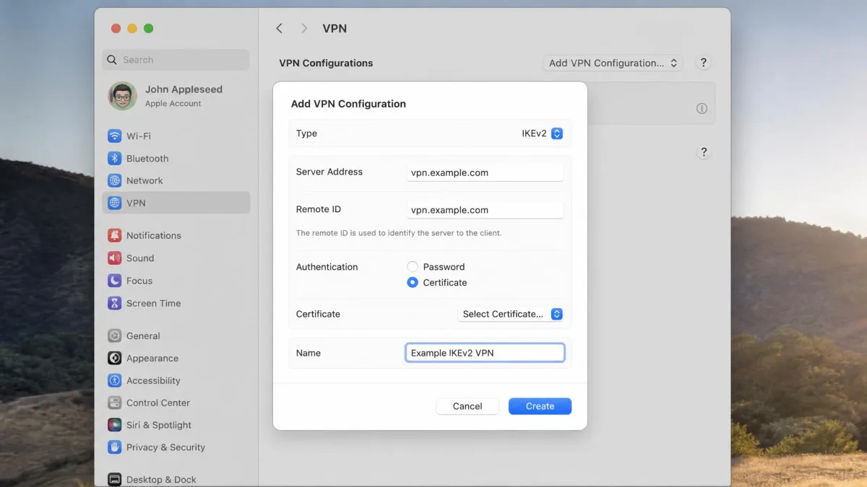Click the sidebar Search field

[x=176, y=60]
